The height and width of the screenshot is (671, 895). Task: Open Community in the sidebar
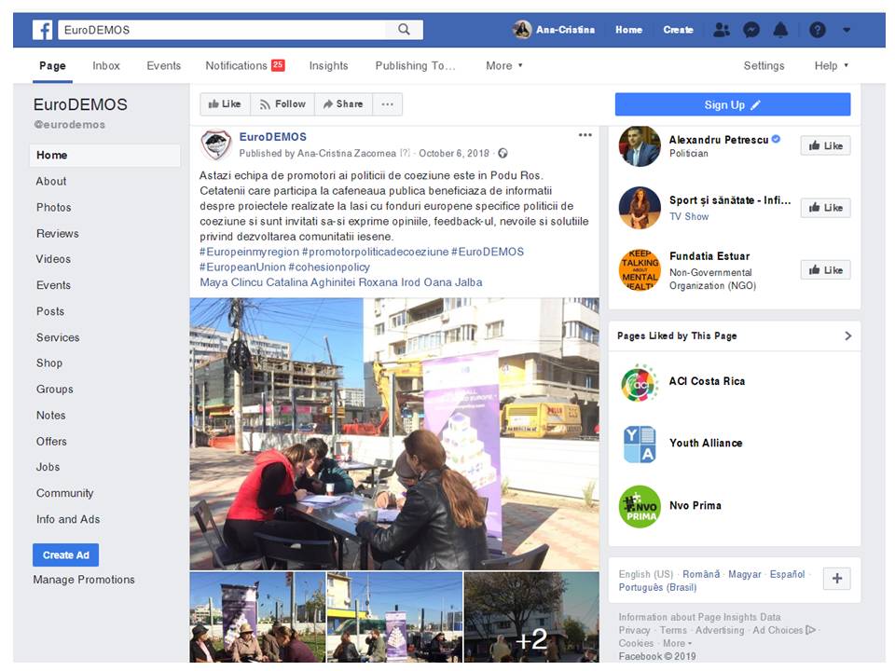[64, 493]
